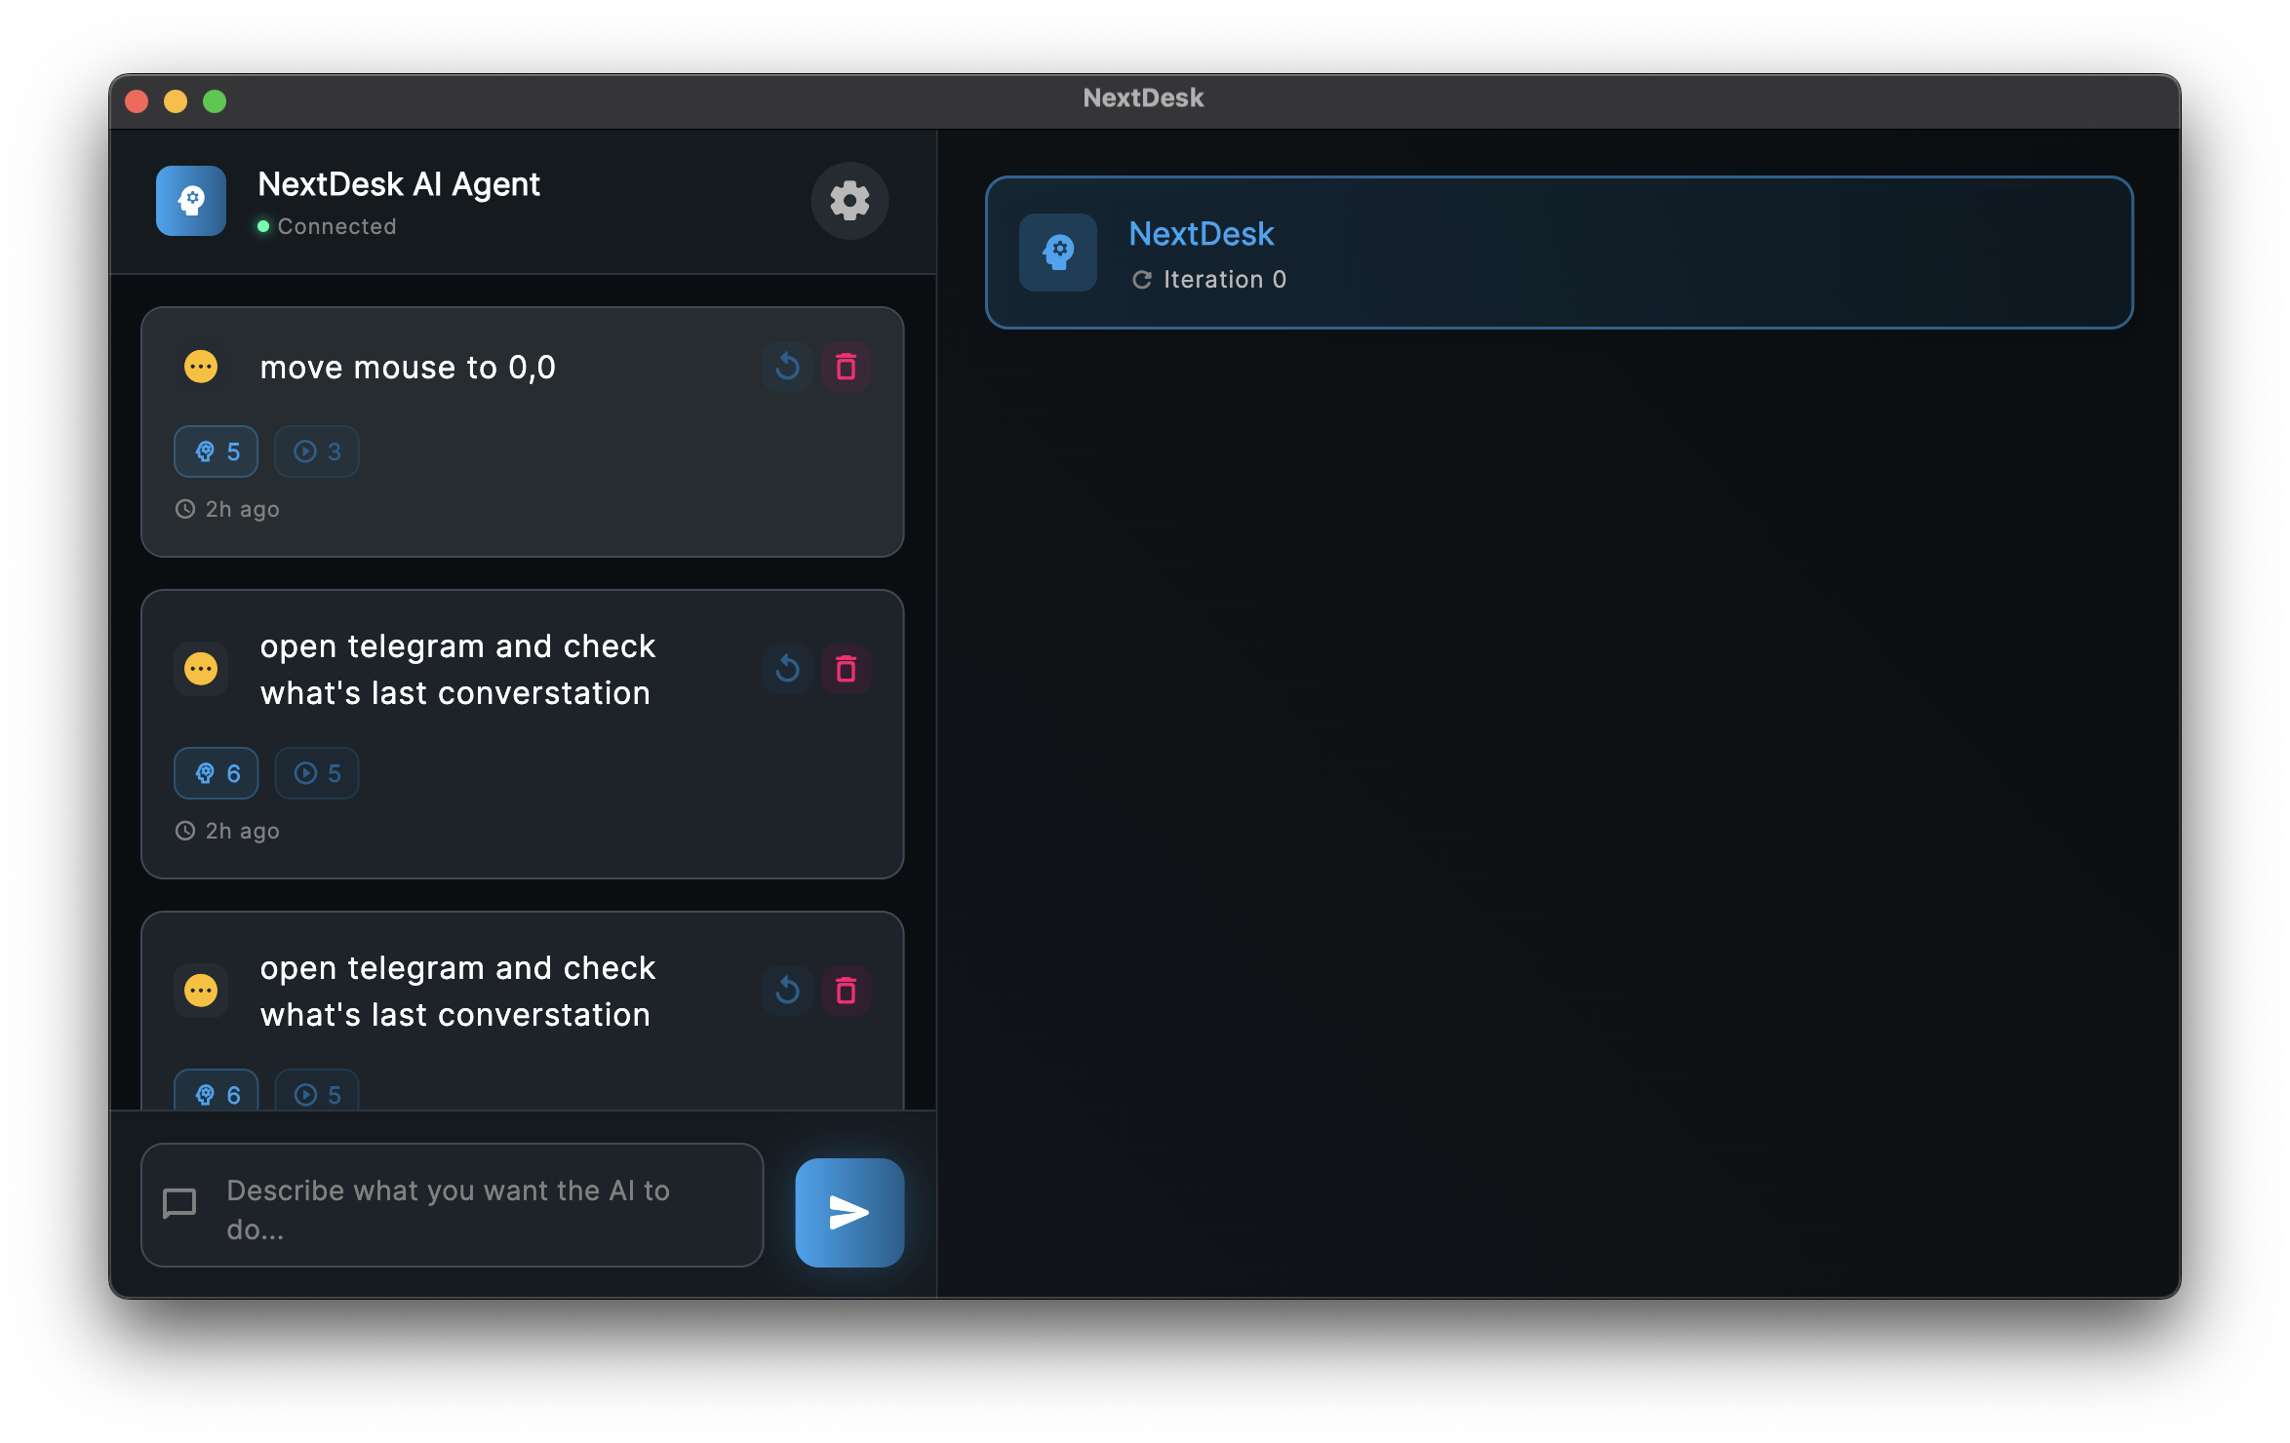Open the settings gear for NextDesk AI Agent
The height and width of the screenshot is (1443, 2290).
pyautogui.click(x=849, y=201)
